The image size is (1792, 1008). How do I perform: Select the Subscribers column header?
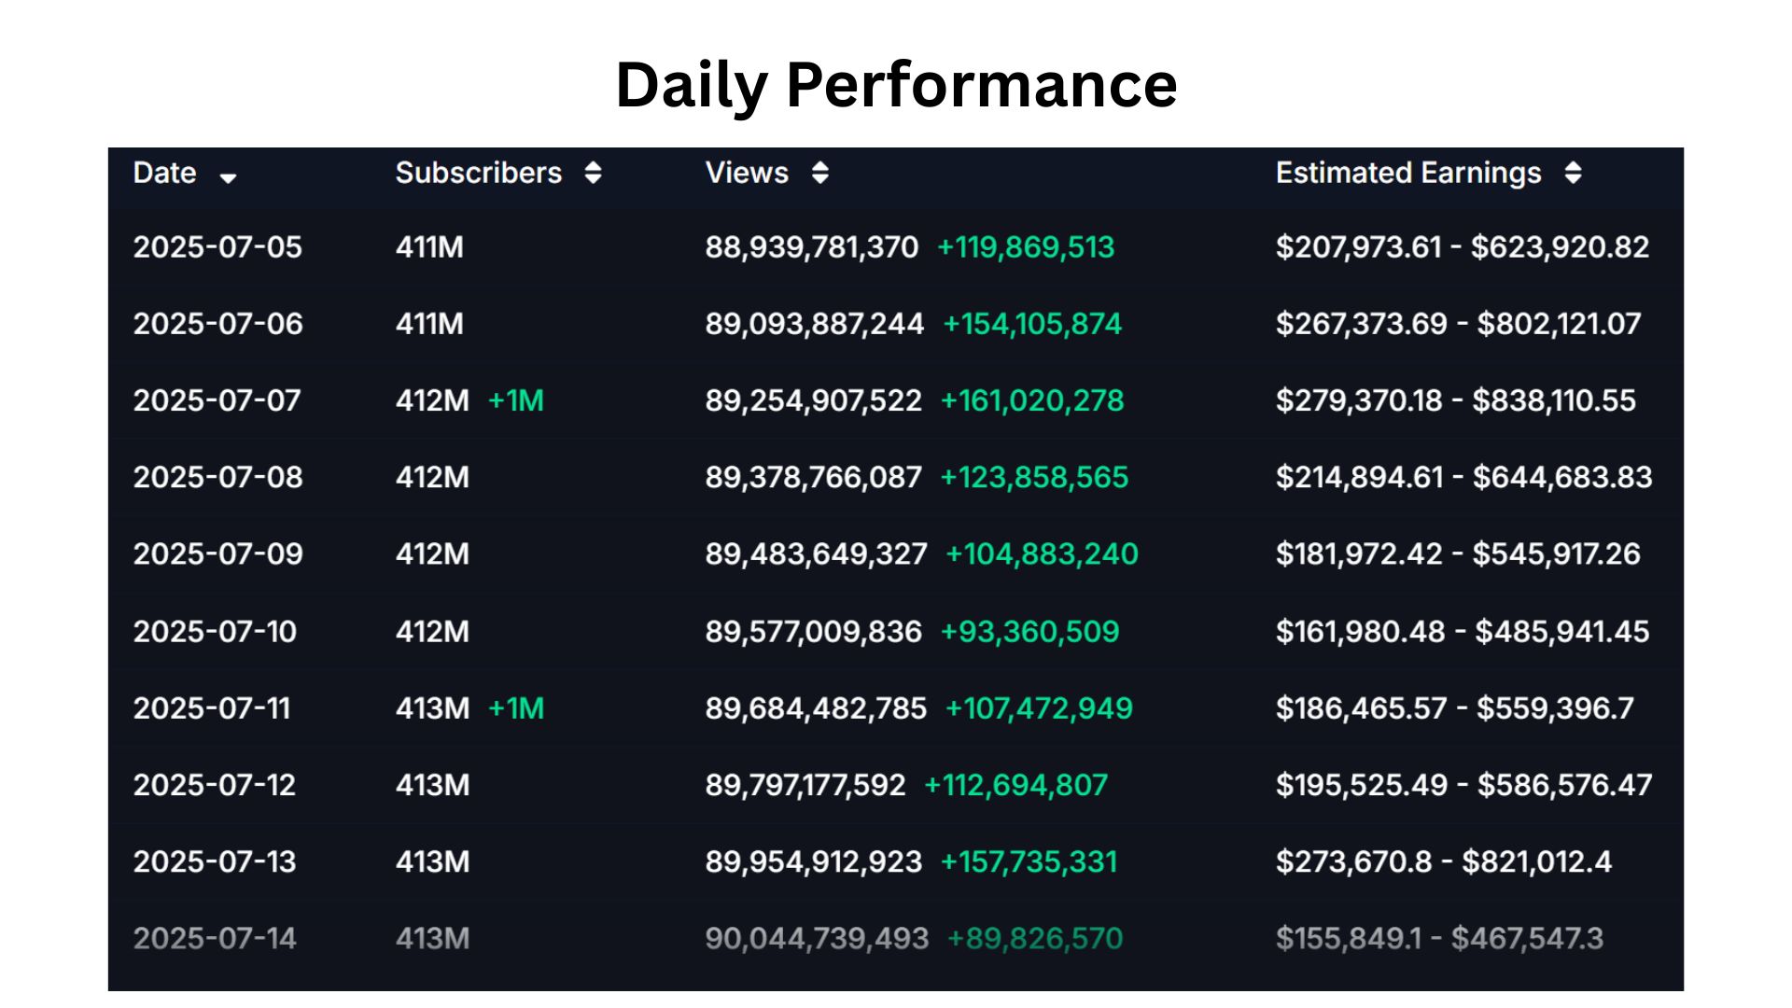pyautogui.click(x=478, y=173)
